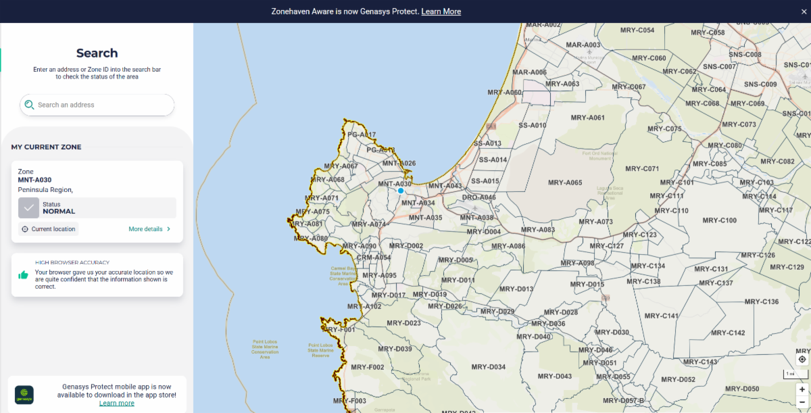Open Learn more link for mobile app

(x=116, y=404)
